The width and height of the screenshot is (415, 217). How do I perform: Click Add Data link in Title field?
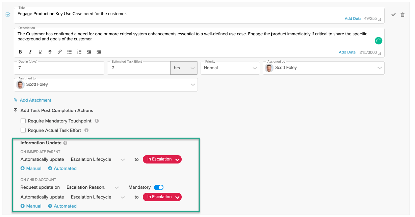pos(353,19)
